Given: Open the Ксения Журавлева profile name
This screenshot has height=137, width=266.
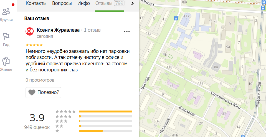Looking at the screenshot, I should tap(58, 30).
